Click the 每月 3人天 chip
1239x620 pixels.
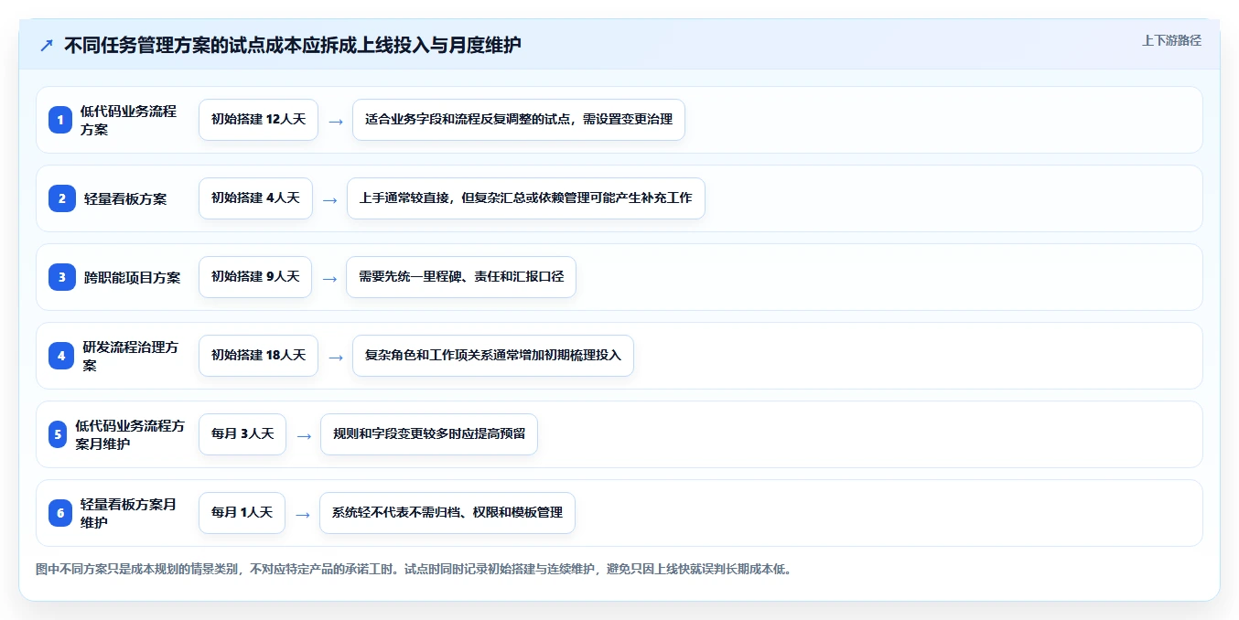[x=242, y=434]
